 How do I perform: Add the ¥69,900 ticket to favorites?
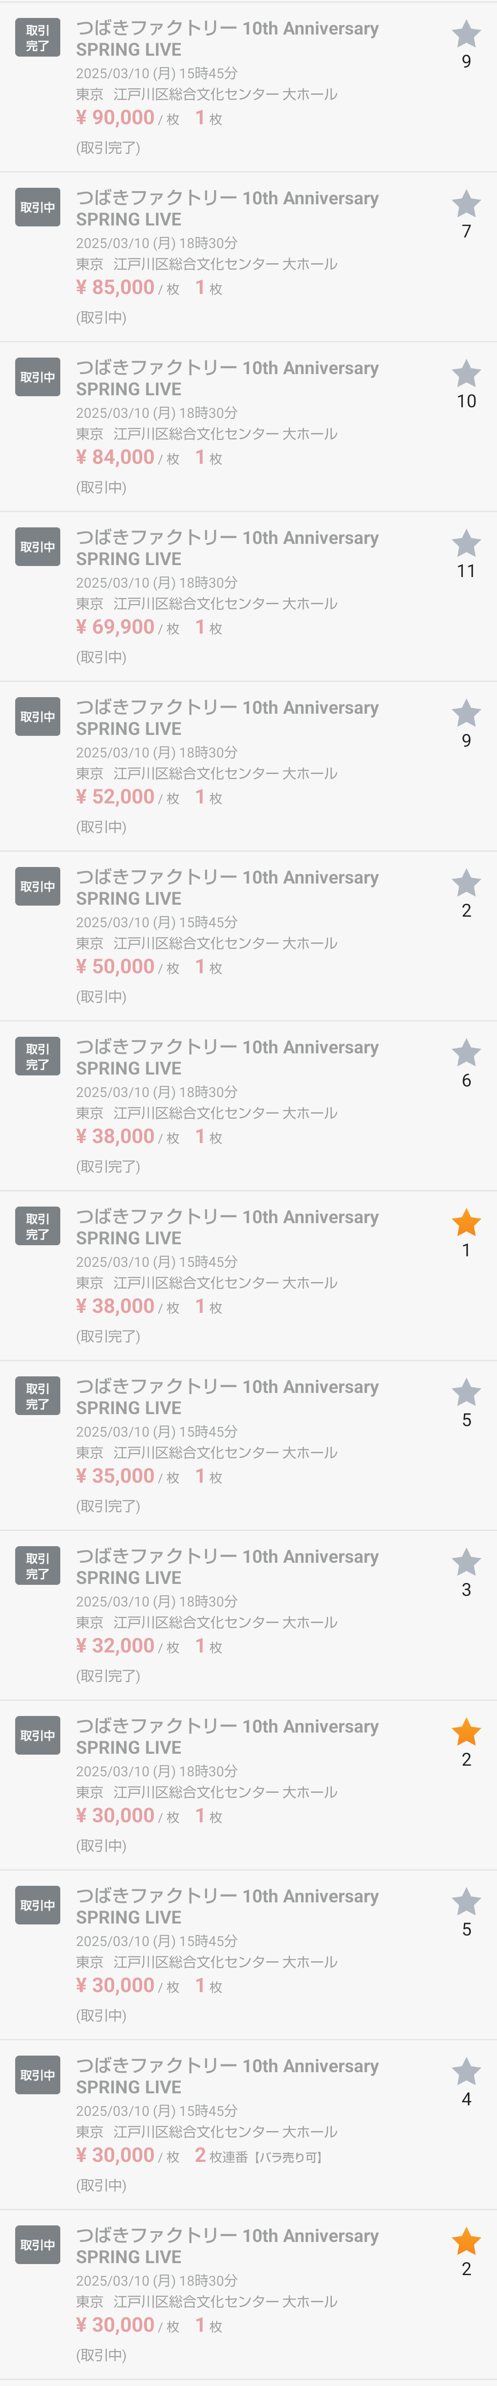tap(466, 544)
